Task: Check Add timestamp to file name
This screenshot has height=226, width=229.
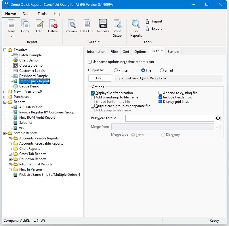Action: 93,97
